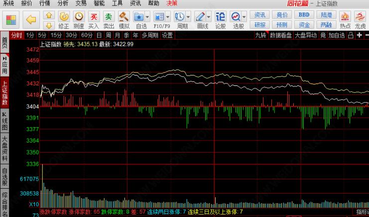369x217 pixels.
Task: Switch to the 60分 timeframe tab
Action: [87, 35]
